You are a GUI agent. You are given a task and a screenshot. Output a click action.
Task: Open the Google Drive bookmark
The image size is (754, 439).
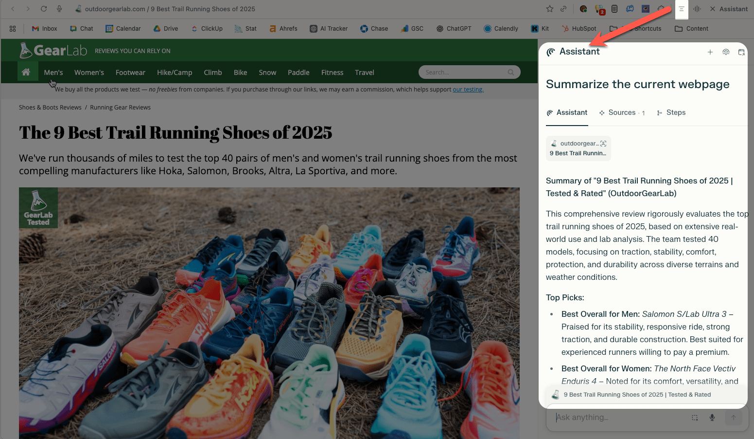(x=165, y=29)
